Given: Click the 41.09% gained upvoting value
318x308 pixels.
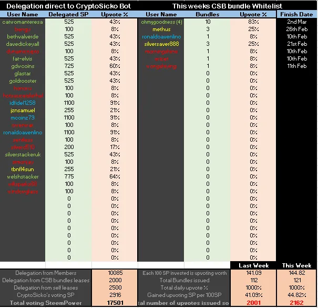Looking at the screenshot, I should (254, 295).
